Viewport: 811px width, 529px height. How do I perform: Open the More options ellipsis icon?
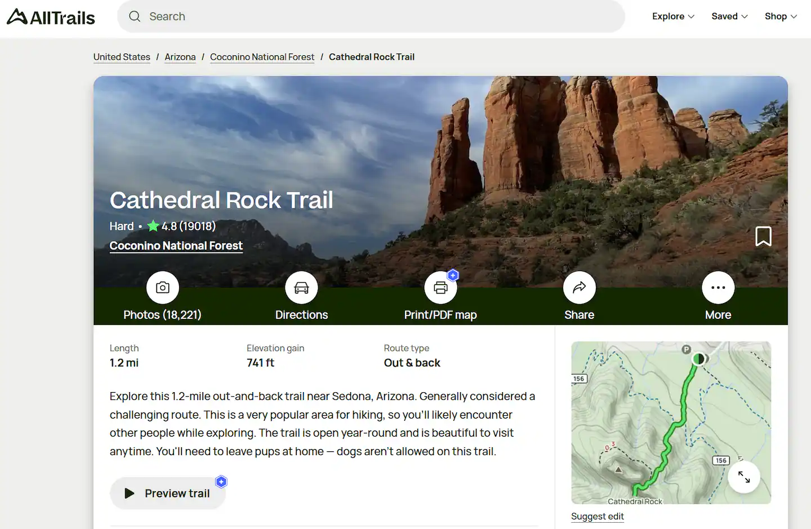tap(718, 287)
